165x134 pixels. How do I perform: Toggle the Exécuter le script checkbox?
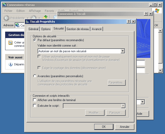(x=34, y=105)
